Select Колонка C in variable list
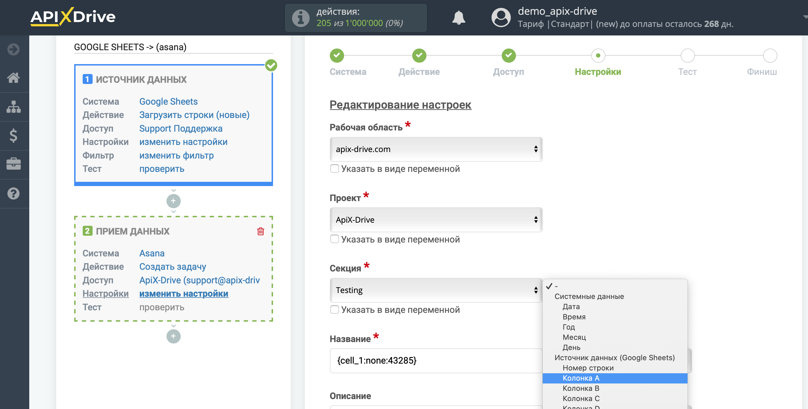 615,399
